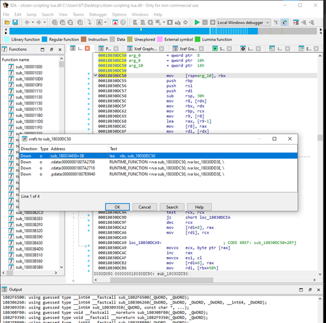Terminate the process with the stop icon

point(213,22)
